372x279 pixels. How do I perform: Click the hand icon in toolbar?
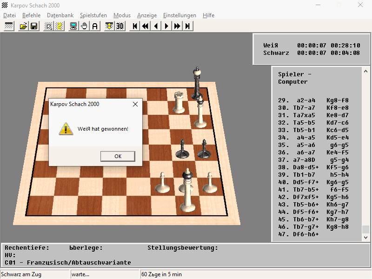pyautogui.click(x=84, y=26)
